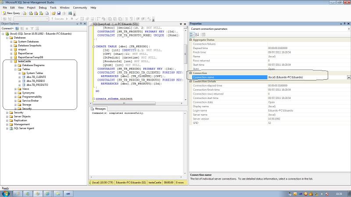351x197 pixels.
Task: Click the Filter funnel icon in Object Explorer
Action: (32, 28)
